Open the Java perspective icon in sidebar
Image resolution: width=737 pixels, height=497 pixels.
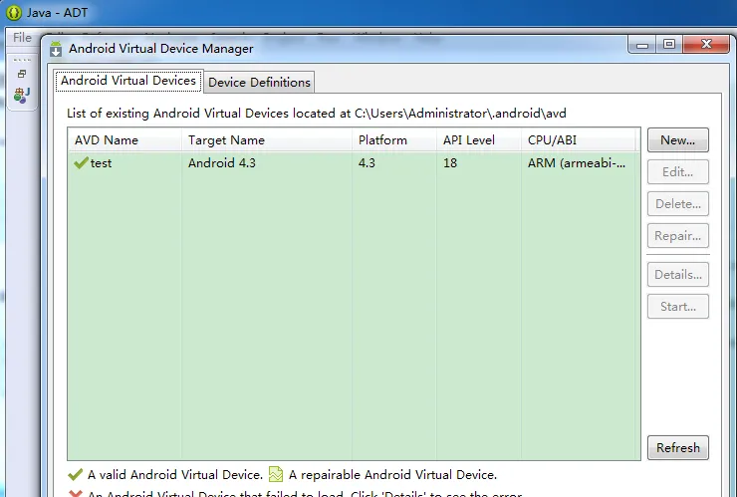21,96
